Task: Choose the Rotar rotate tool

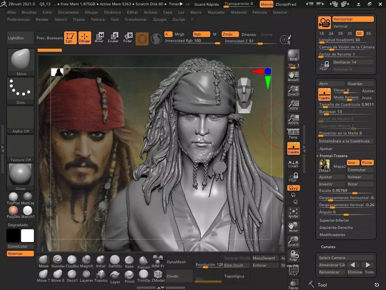Action: 127,38
